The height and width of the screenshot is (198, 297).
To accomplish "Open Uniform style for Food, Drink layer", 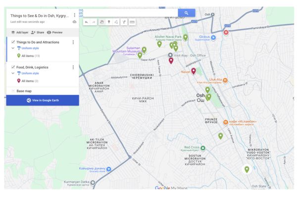I will click(28, 73).
